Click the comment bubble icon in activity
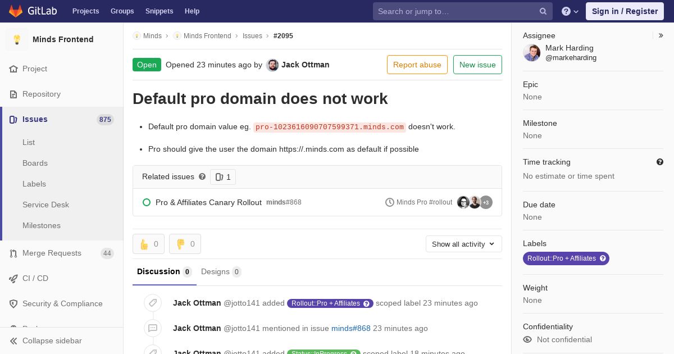The width and height of the screenshot is (674, 354). coord(153,328)
